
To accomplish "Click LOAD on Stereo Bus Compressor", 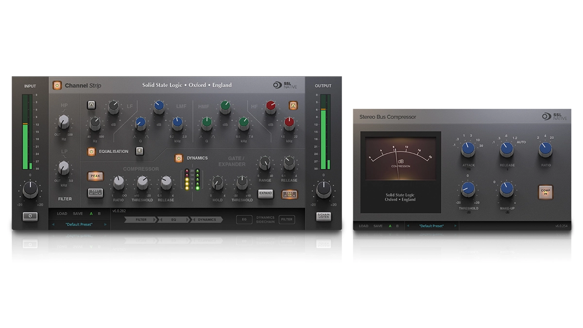I will (x=363, y=226).
